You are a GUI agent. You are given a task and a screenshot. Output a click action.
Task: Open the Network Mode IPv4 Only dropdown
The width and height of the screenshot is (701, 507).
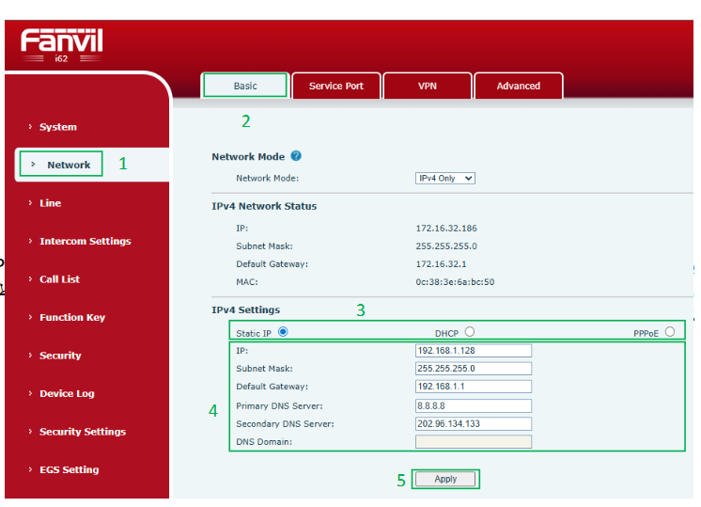(x=444, y=178)
